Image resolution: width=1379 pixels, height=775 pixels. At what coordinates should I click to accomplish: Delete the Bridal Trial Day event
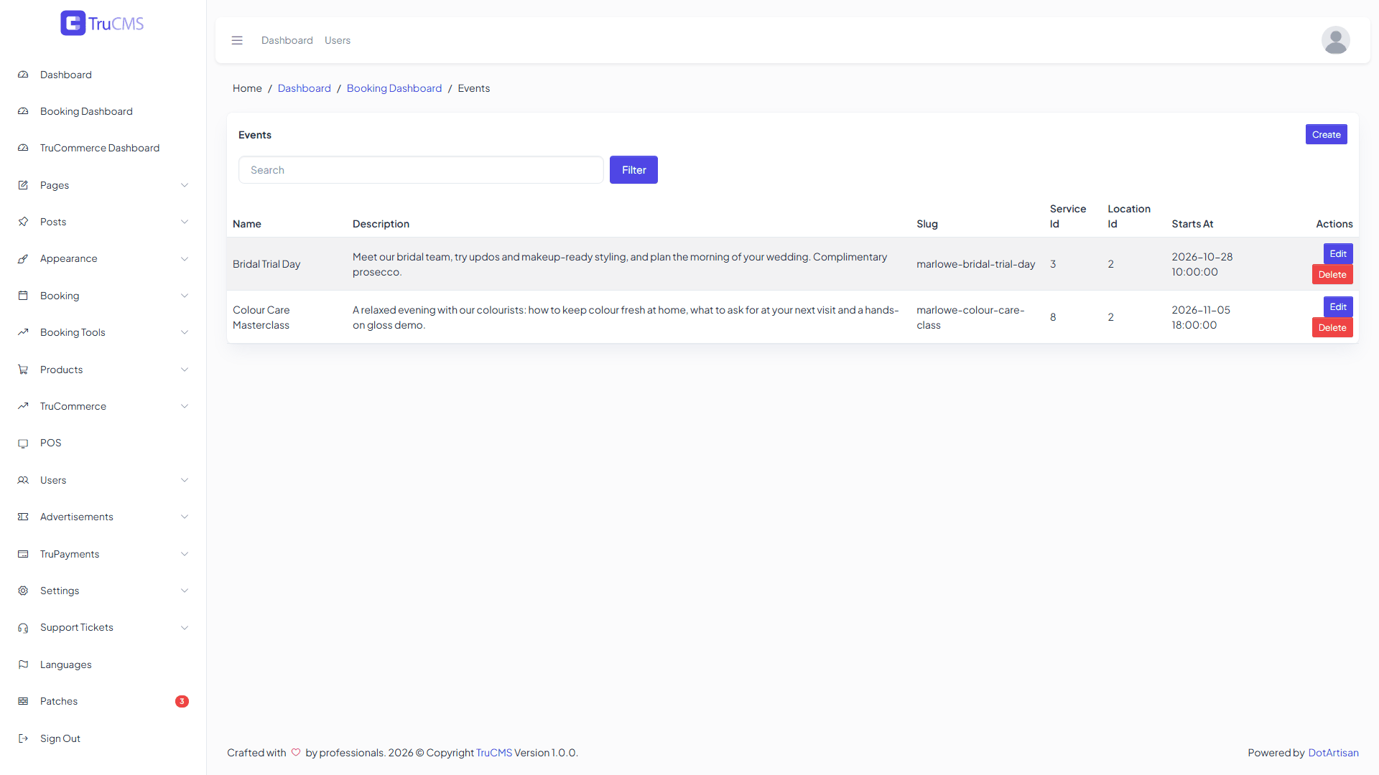coord(1332,274)
